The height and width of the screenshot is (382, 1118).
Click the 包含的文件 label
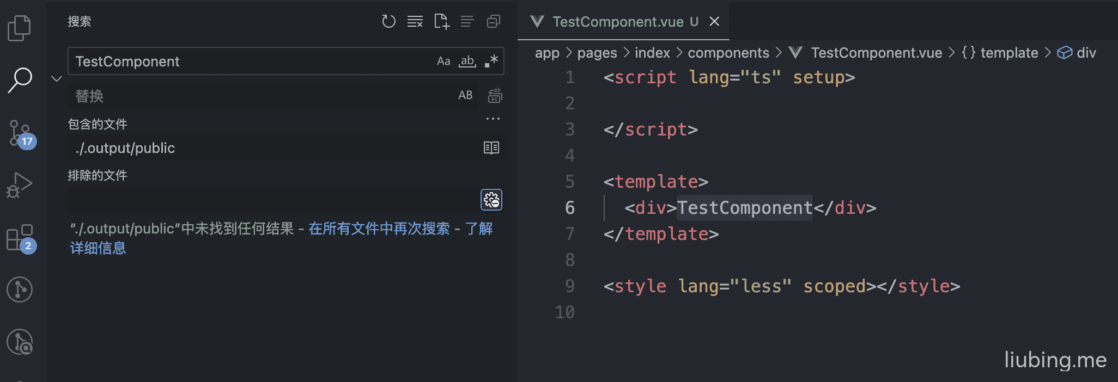(98, 124)
